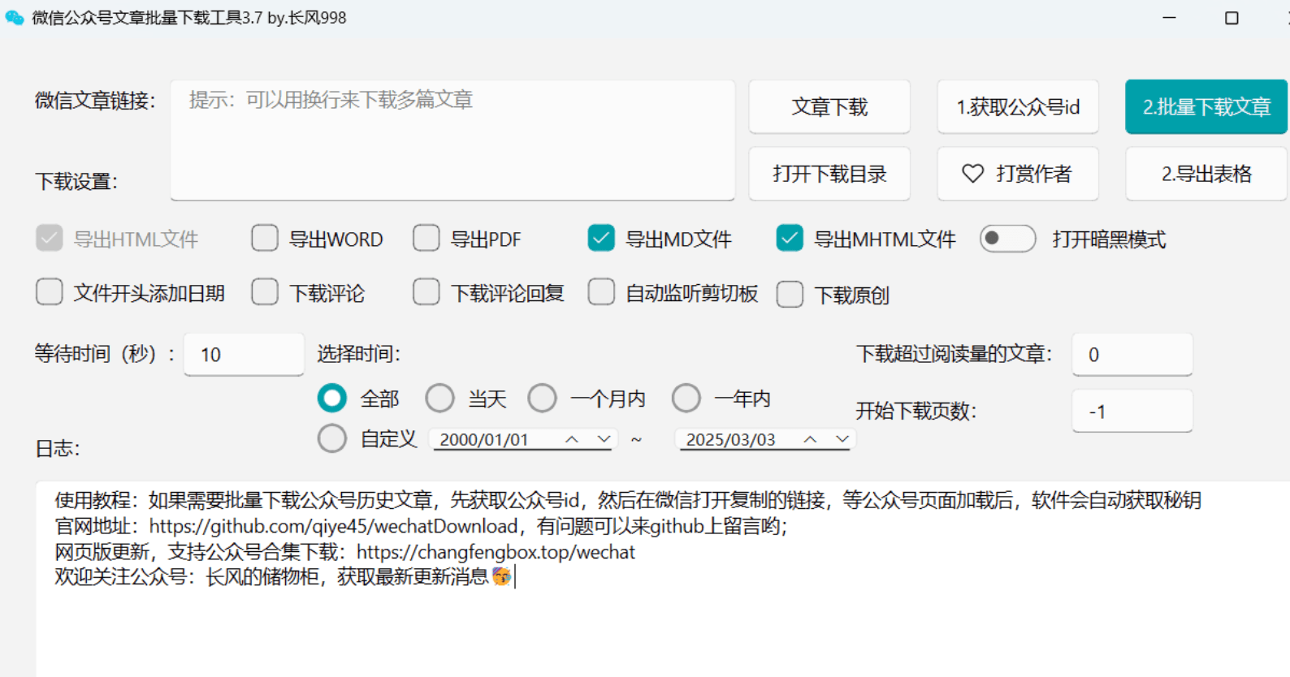The image size is (1290, 677).
Task: Click the emoji at end of log
Action: [x=501, y=576]
